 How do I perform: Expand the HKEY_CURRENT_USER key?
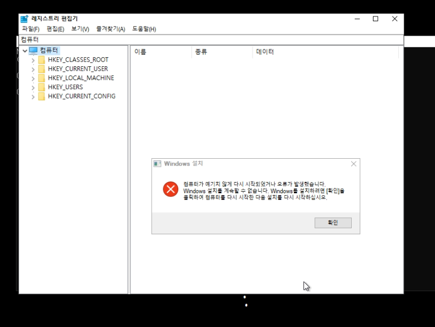click(33, 70)
